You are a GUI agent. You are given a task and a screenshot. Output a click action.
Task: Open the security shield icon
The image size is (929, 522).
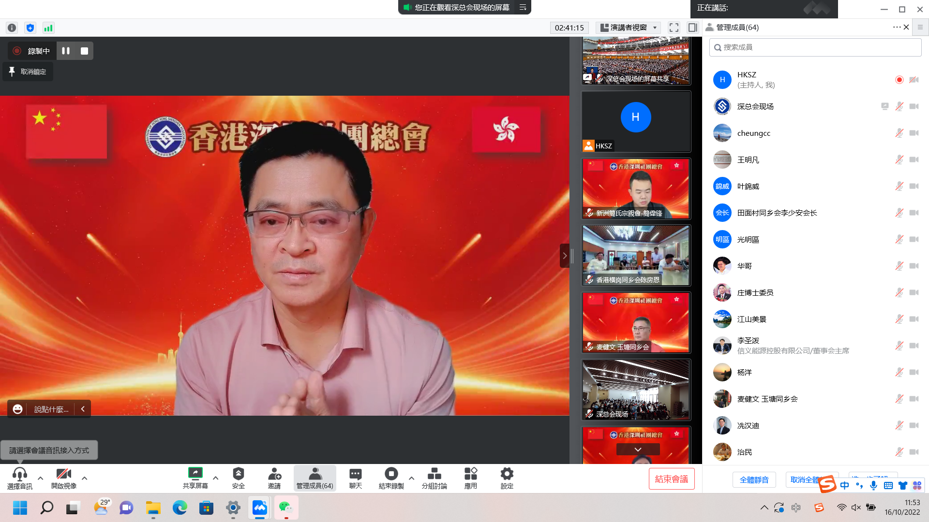click(x=238, y=473)
